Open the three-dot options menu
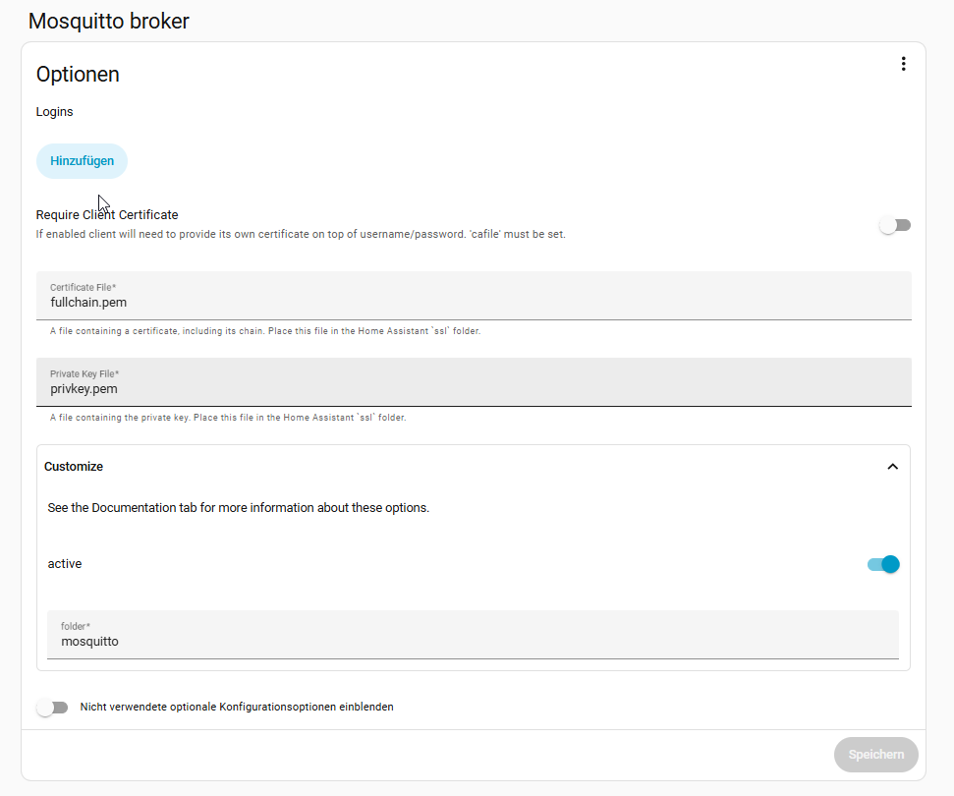954x796 pixels. [903, 64]
